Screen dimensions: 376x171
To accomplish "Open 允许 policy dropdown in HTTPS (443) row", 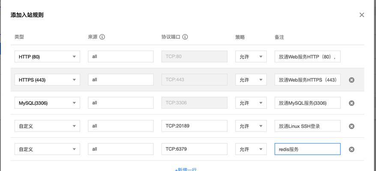I will [x=251, y=80].
